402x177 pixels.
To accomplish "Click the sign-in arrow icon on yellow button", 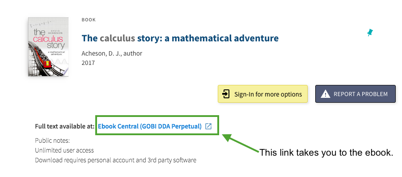I will click(x=226, y=94).
